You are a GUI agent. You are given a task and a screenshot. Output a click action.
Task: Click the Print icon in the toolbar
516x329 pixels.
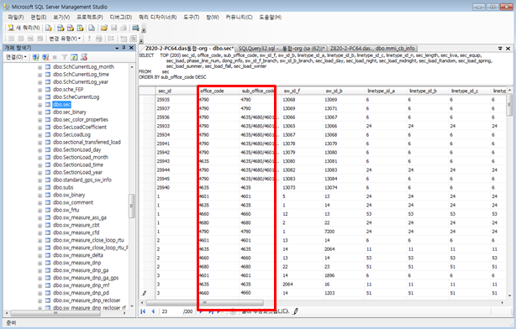click(x=124, y=28)
